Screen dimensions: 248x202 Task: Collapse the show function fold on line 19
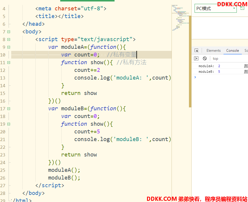click(9, 124)
